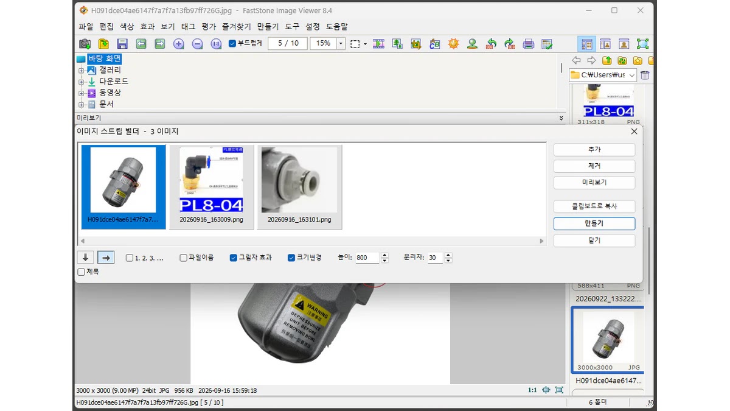The width and height of the screenshot is (730, 411).
Task: Open the zoom percentage dropdown arrow
Action: (x=341, y=44)
